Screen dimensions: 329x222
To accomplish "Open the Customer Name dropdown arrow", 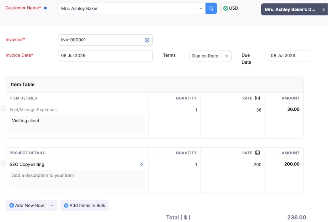I will 201,9.
